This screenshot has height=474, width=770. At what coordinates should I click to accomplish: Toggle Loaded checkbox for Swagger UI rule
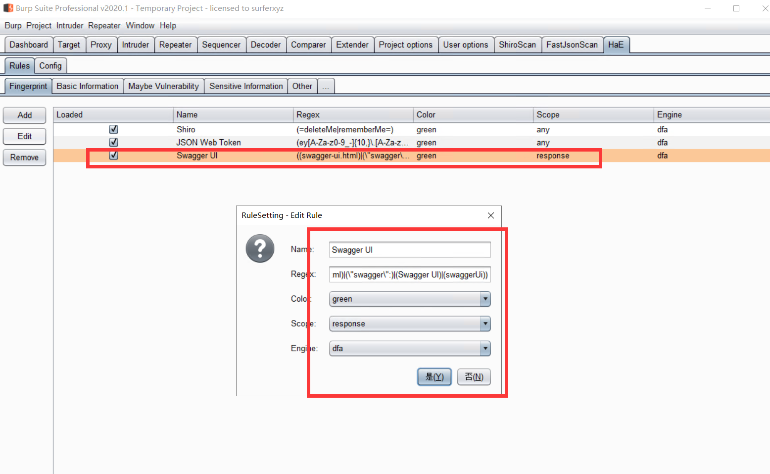coord(113,155)
